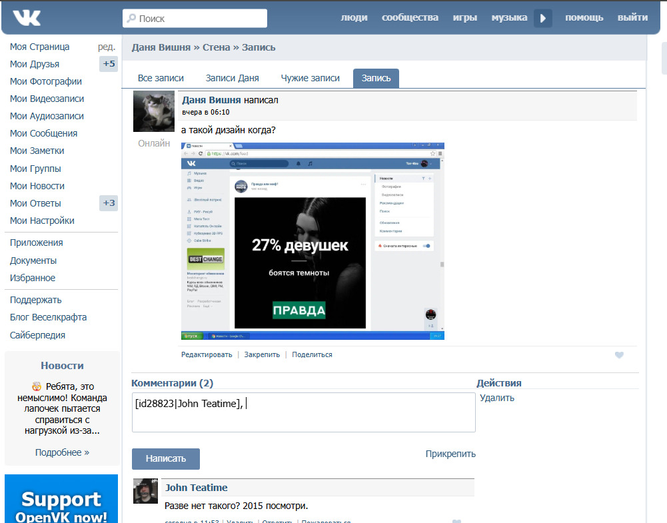Focus the comment text field
Image resolution: width=667 pixels, height=523 pixels.
tap(304, 412)
